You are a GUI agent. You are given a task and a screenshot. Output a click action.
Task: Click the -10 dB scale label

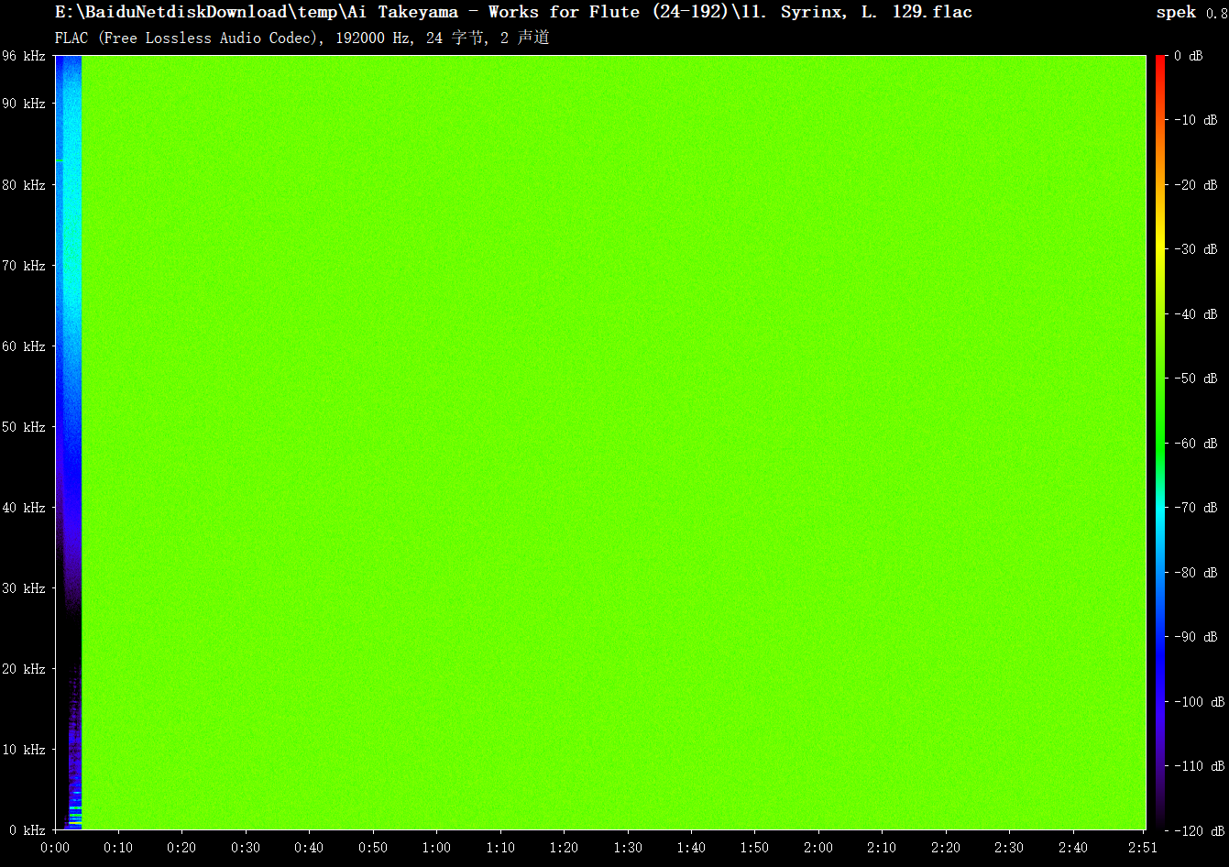1197,120
